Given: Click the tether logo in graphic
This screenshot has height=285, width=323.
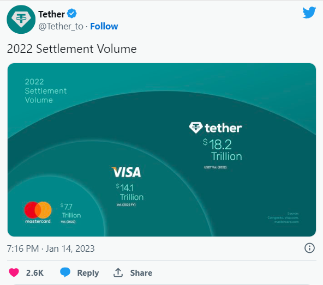Looking at the screenshot, I should 216,128.
